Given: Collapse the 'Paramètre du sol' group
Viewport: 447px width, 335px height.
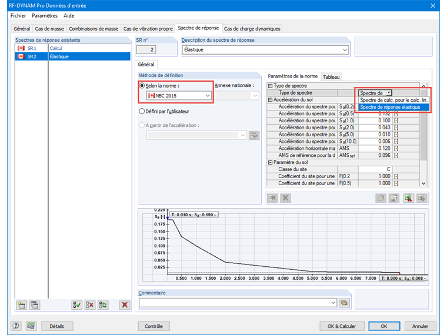Looking at the screenshot, I should click(x=270, y=162).
